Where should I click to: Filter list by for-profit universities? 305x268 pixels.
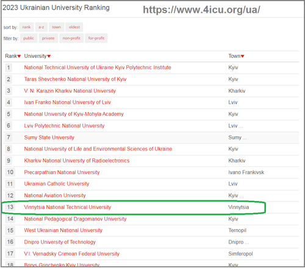pyautogui.click(x=96, y=38)
